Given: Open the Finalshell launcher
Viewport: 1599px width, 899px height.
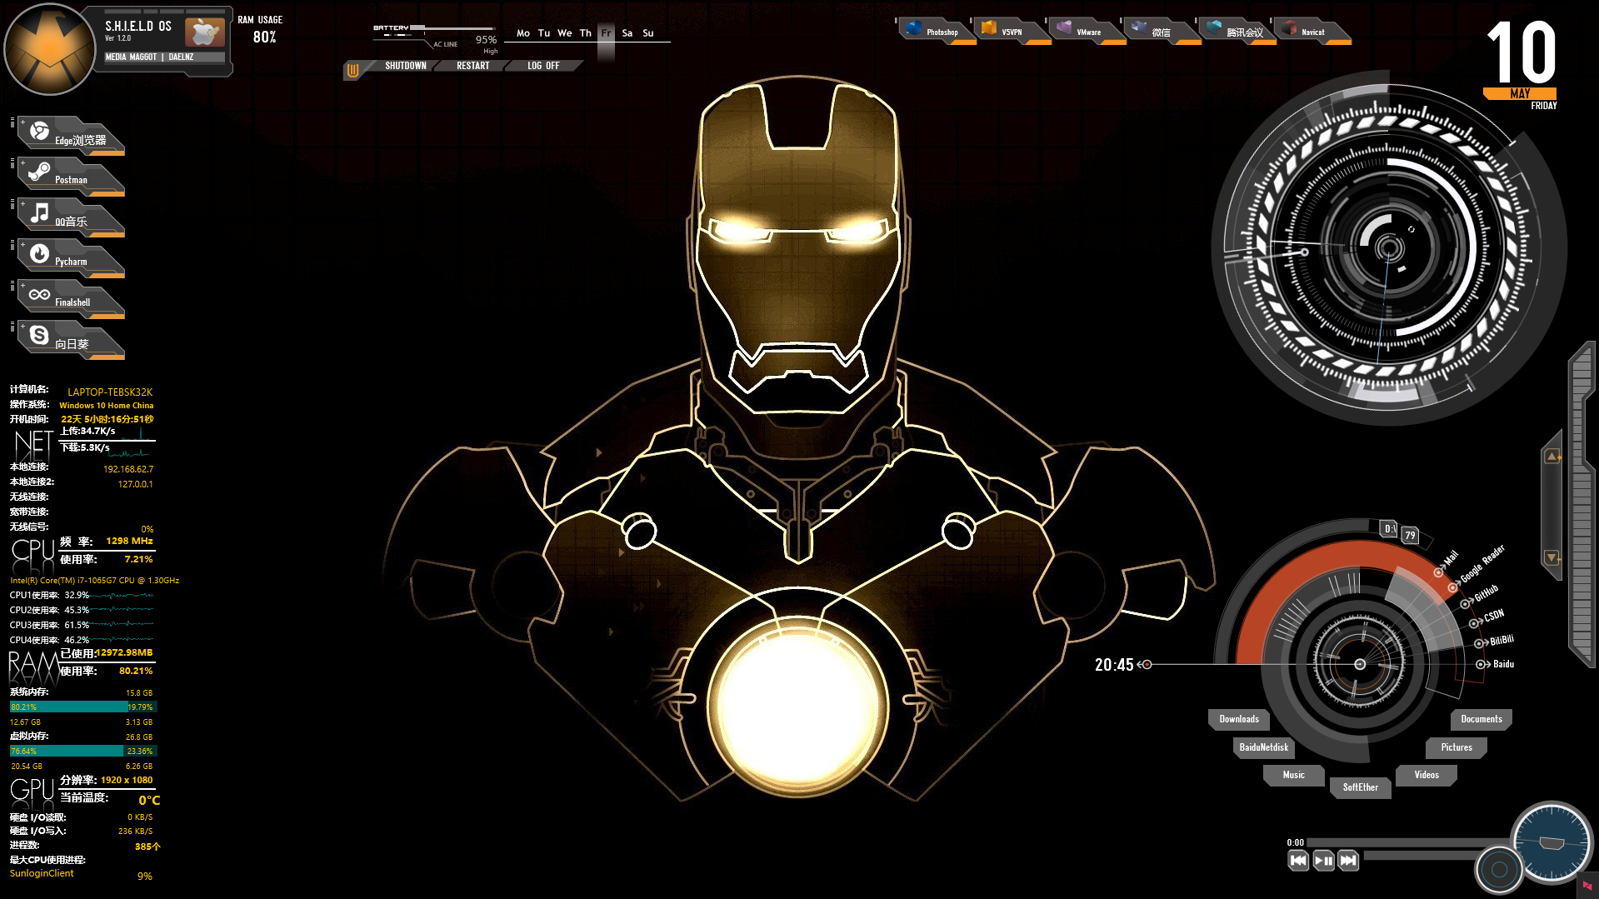Looking at the screenshot, I should click(71, 298).
